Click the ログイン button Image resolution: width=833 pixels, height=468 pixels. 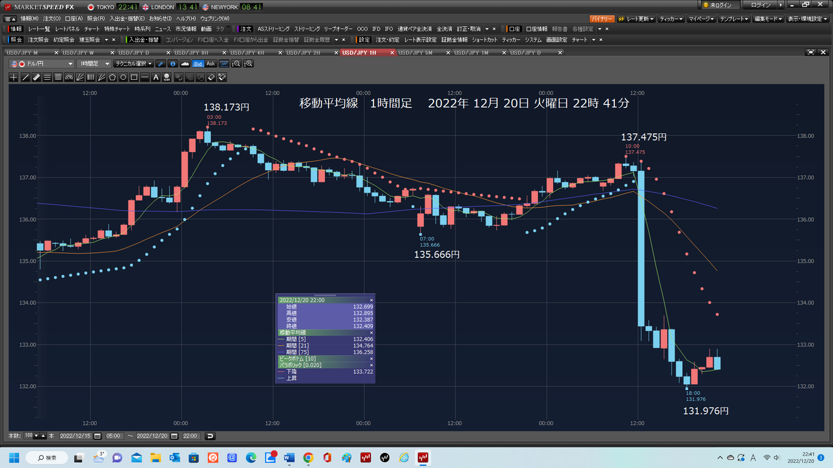[760, 5]
